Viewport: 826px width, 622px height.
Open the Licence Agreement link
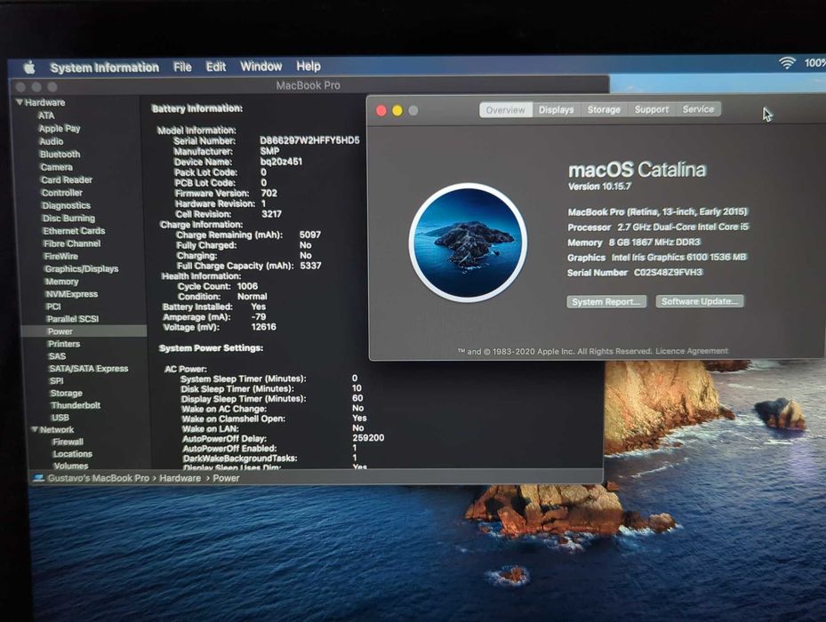(692, 351)
